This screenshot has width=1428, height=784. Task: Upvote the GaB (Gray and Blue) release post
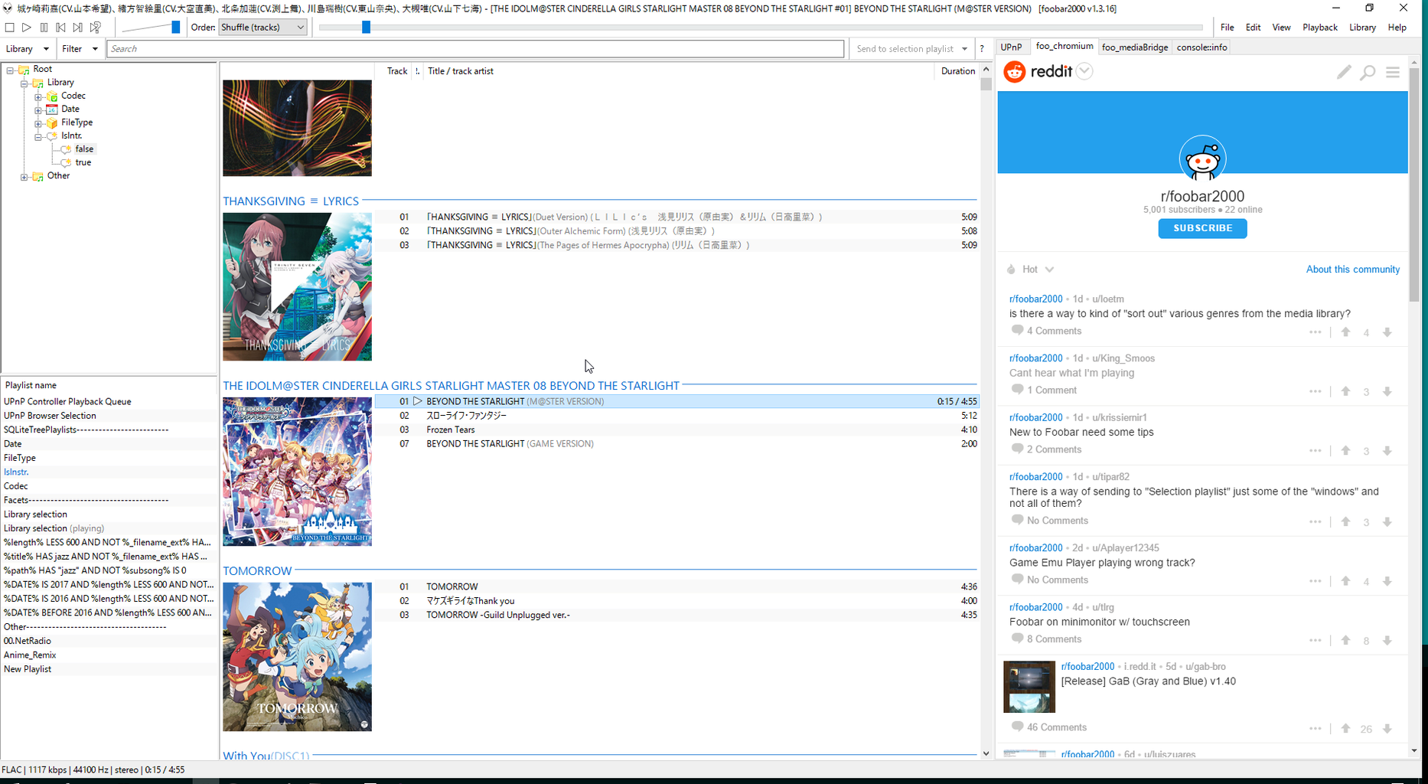point(1345,729)
